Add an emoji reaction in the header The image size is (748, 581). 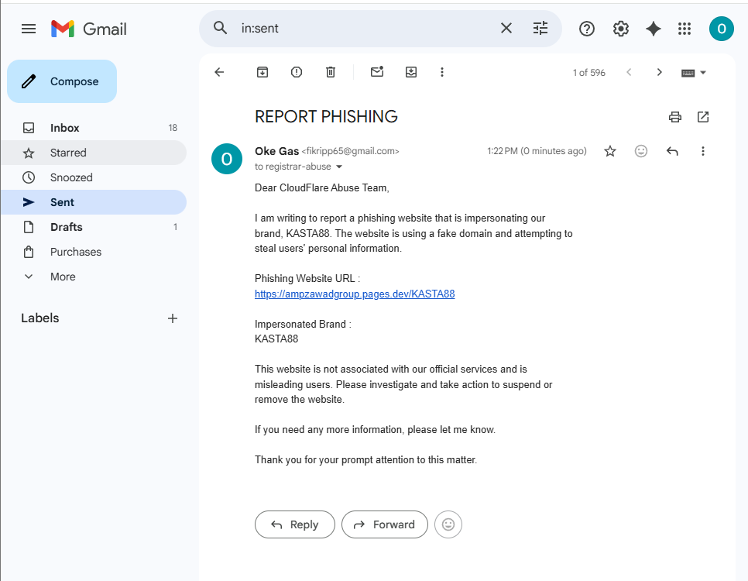coord(640,151)
